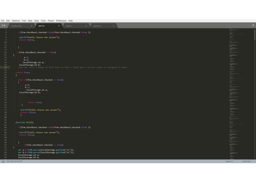Click line number 6 in gutter
This screenshot has height=182, width=256.
coord(6,32)
